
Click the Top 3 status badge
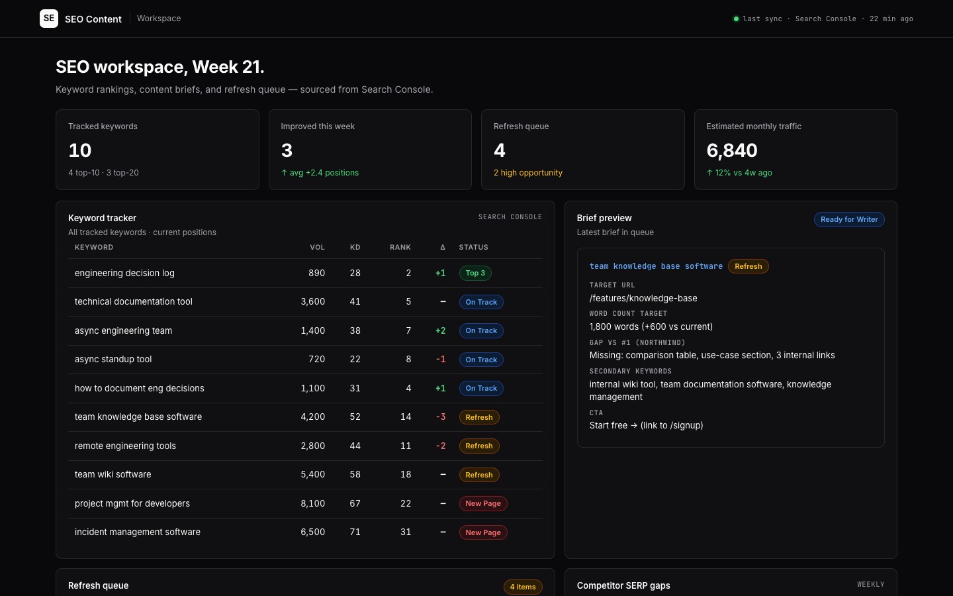coord(475,273)
